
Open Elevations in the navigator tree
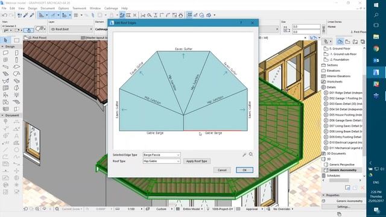click(x=334, y=71)
